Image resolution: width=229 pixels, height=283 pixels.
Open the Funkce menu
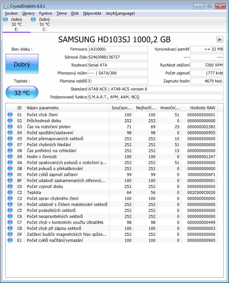(x=46, y=13)
